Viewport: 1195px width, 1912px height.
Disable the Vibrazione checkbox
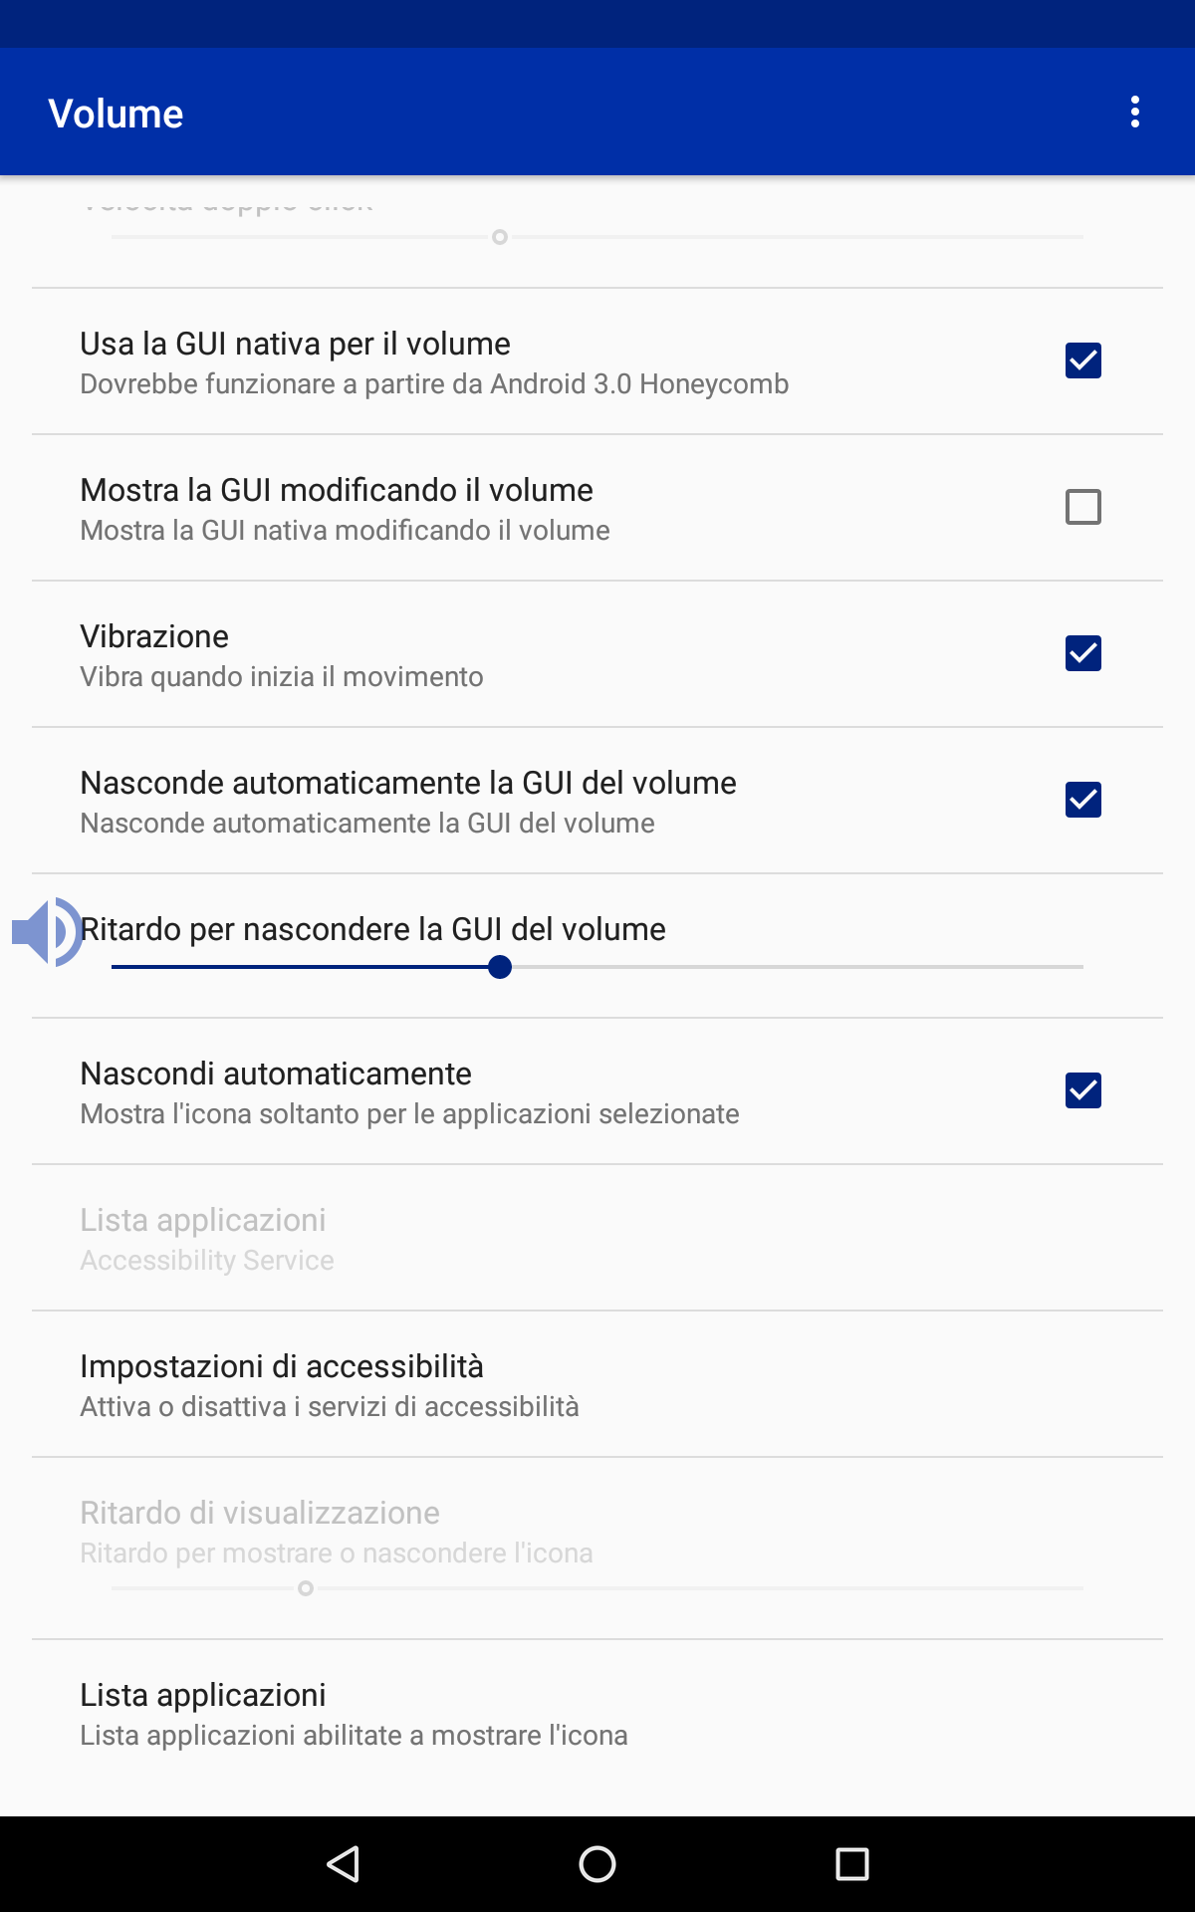click(x=1083, y=653)
